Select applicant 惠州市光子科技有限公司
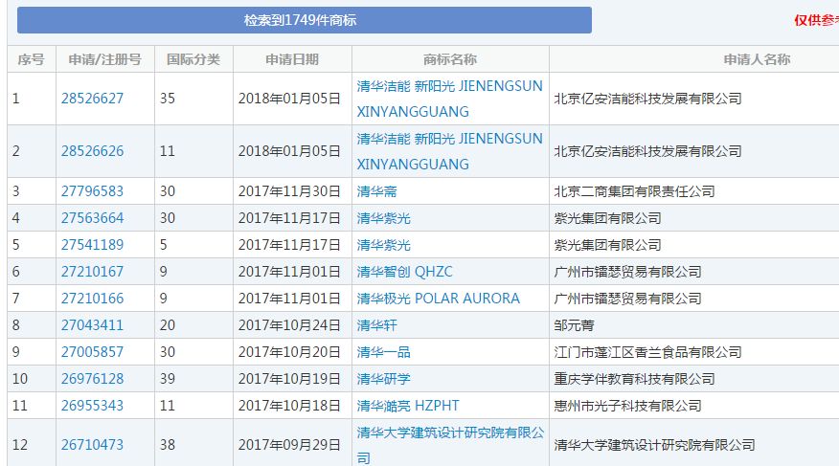This screenshot has width=839, height=466. tap(627, 405)
